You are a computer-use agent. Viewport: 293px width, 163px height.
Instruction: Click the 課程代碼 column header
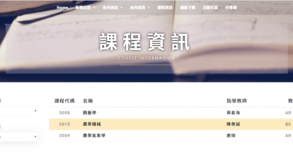pyautogui.click(x=65, y=101)
